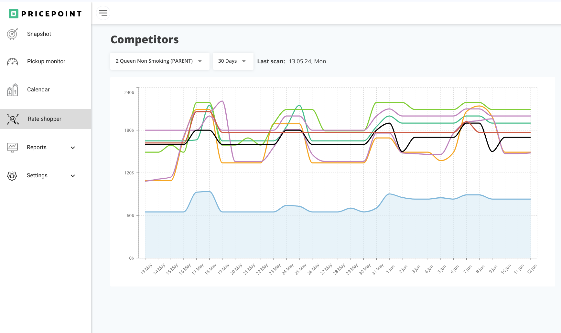Click the Snapshot sidebar label
561x333 pixels.
pos(39,34)
